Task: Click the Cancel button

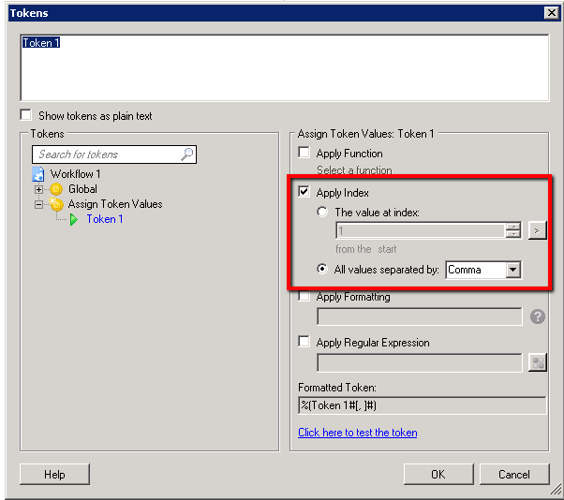Action: click(x=514, y=475)
